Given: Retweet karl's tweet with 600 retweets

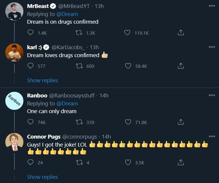Looking at the screenshot, I should [79, 66].
